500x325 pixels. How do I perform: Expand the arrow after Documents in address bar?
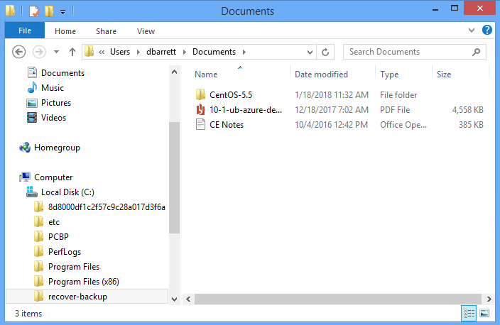pos(244,52)
